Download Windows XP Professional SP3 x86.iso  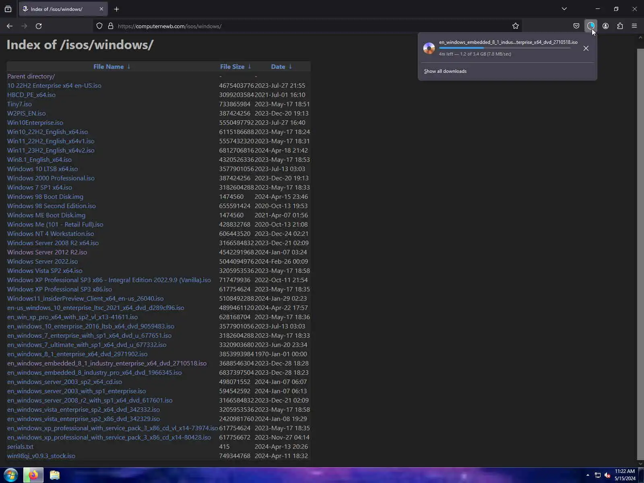pyautogui.click(x=60, y=289)
